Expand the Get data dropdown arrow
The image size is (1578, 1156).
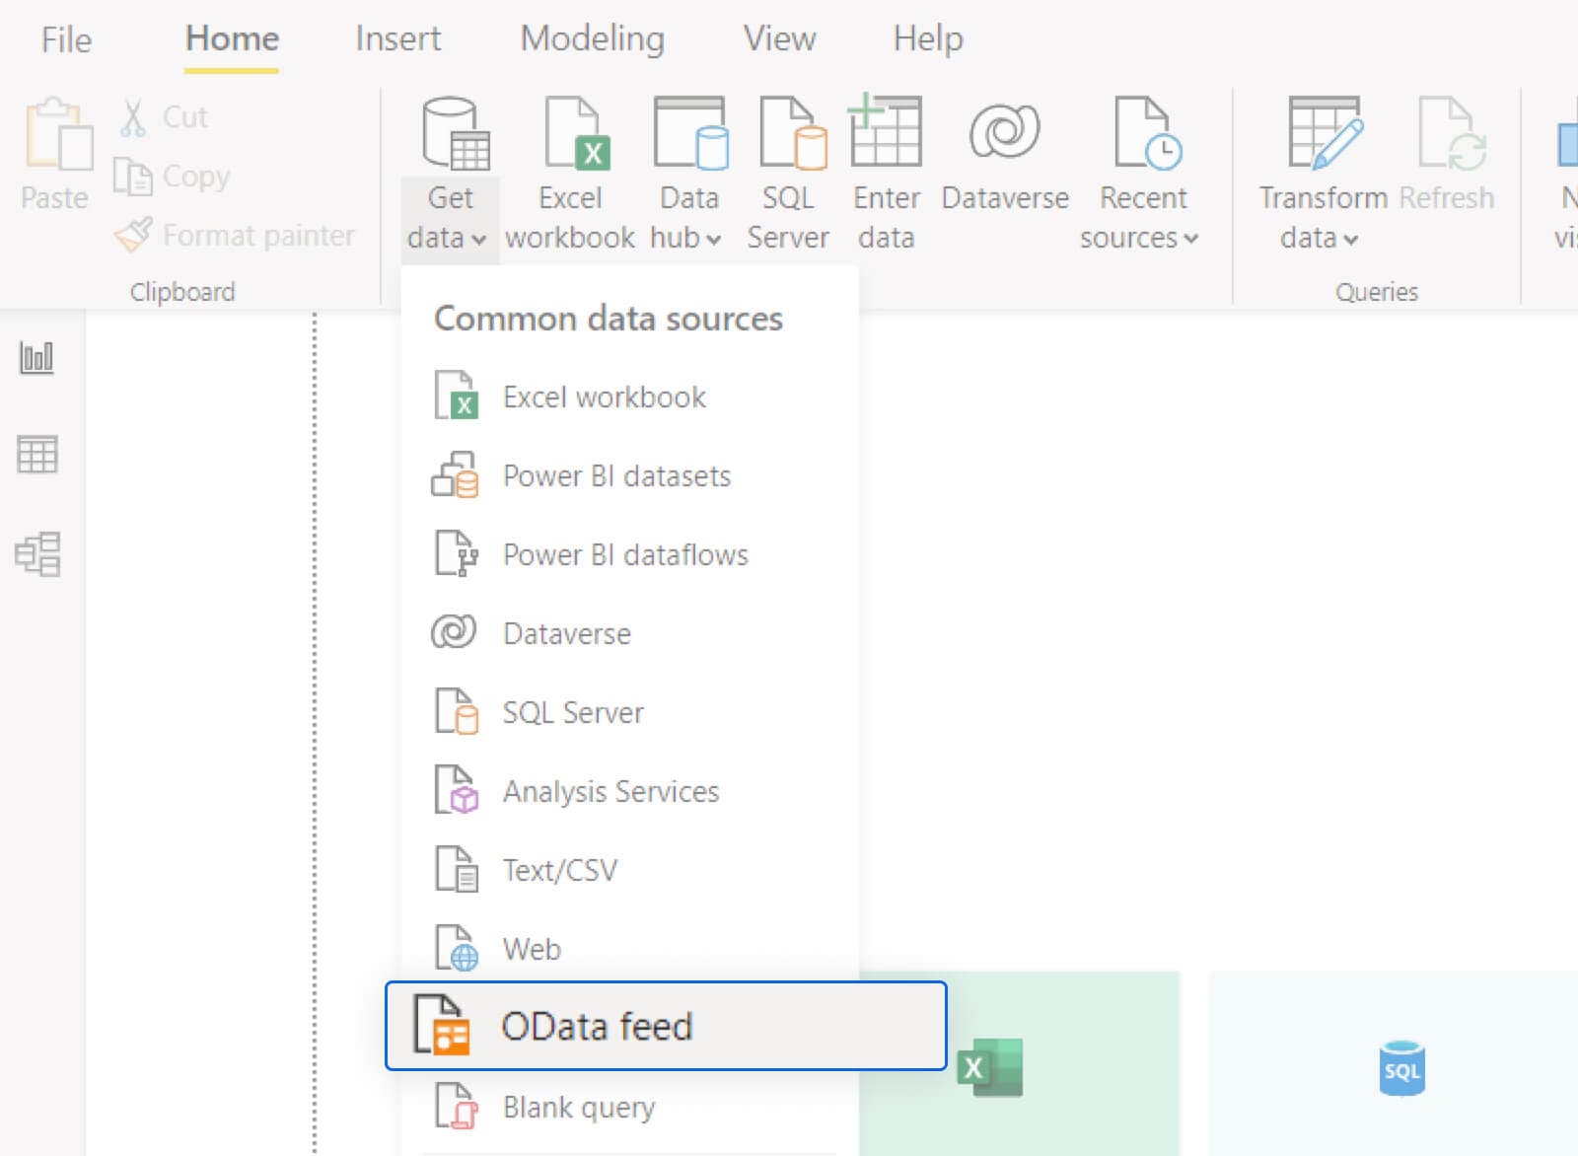click(x=479, y=240)
